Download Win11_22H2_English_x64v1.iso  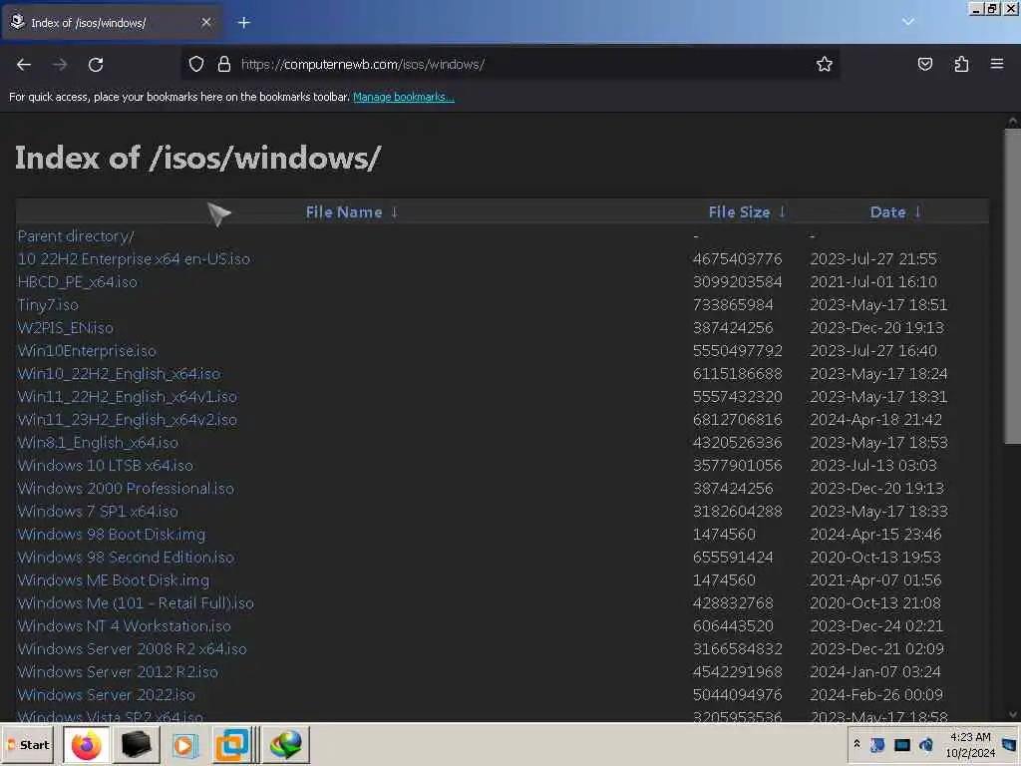[127, 397]
